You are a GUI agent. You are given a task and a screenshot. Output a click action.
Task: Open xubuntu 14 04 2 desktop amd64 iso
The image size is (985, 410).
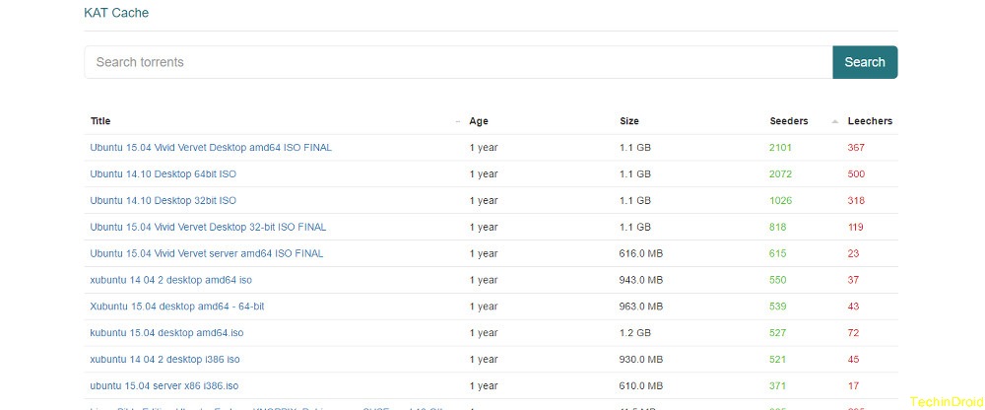pos(170,280)
